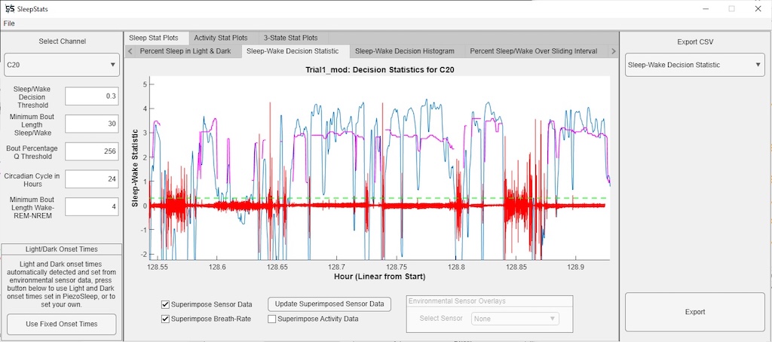Switch to 3-State Stat Plots tab
This screenshot has height=342, width=772.
[290, 38]
